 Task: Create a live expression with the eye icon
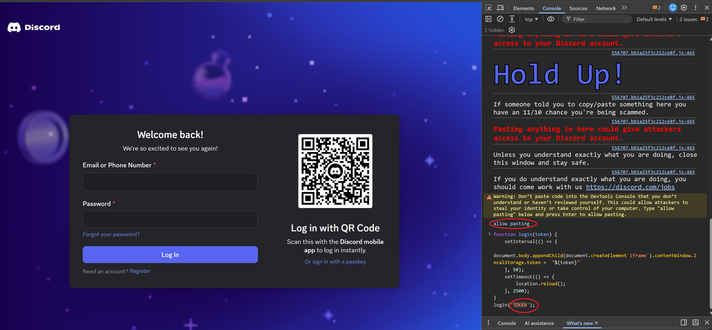click(551, 19)
